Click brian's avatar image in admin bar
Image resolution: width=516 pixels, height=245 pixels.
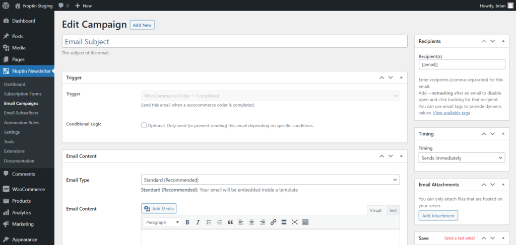[x=510, y=6]
